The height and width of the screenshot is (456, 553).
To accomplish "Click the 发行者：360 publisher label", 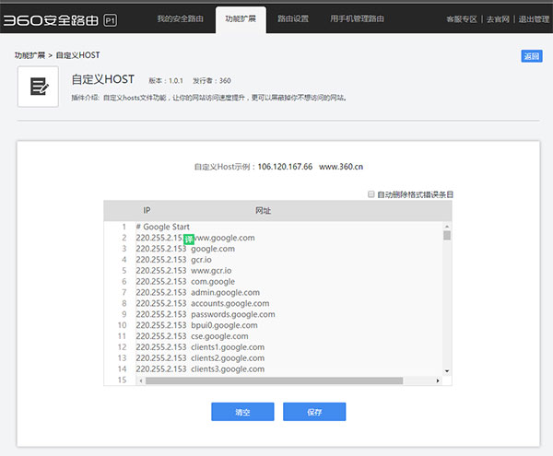I will pyautogui.click(x=212, y=81).
